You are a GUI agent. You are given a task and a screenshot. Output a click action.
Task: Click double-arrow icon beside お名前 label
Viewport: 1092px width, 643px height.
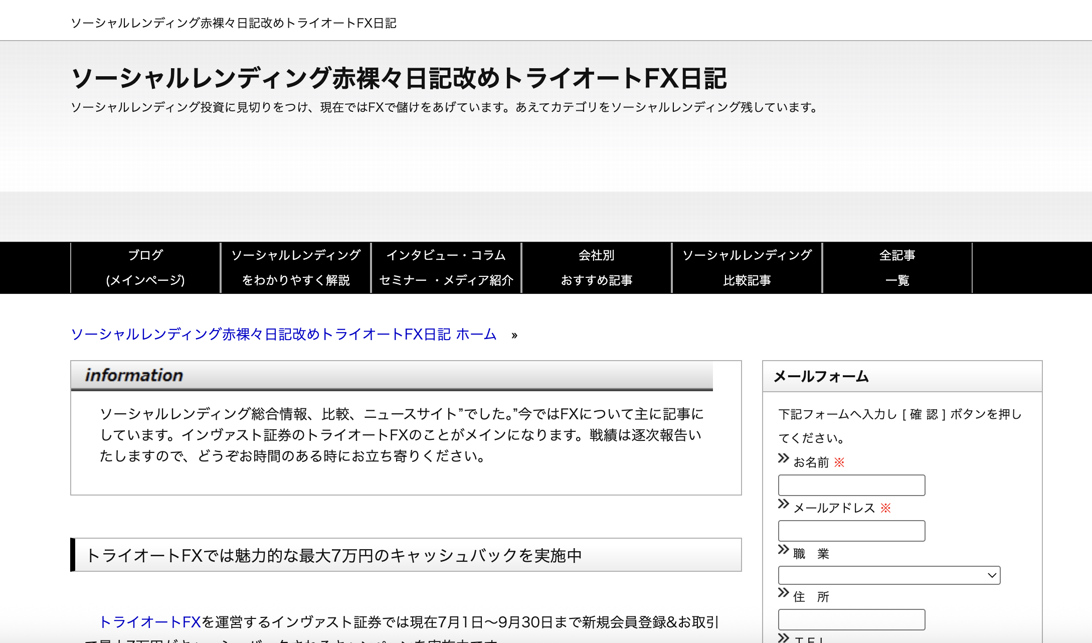tap(783, 458)
